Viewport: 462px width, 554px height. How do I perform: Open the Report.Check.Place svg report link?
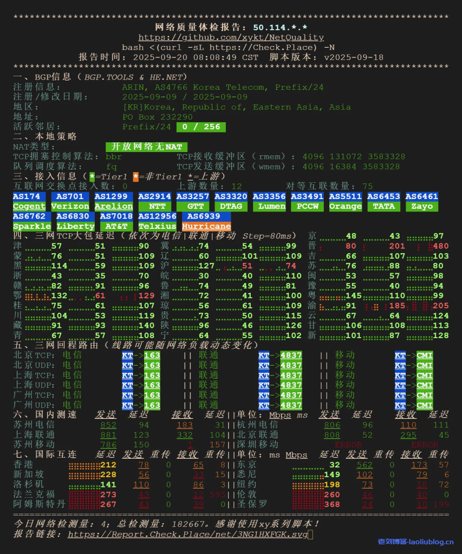pos(187,534)
